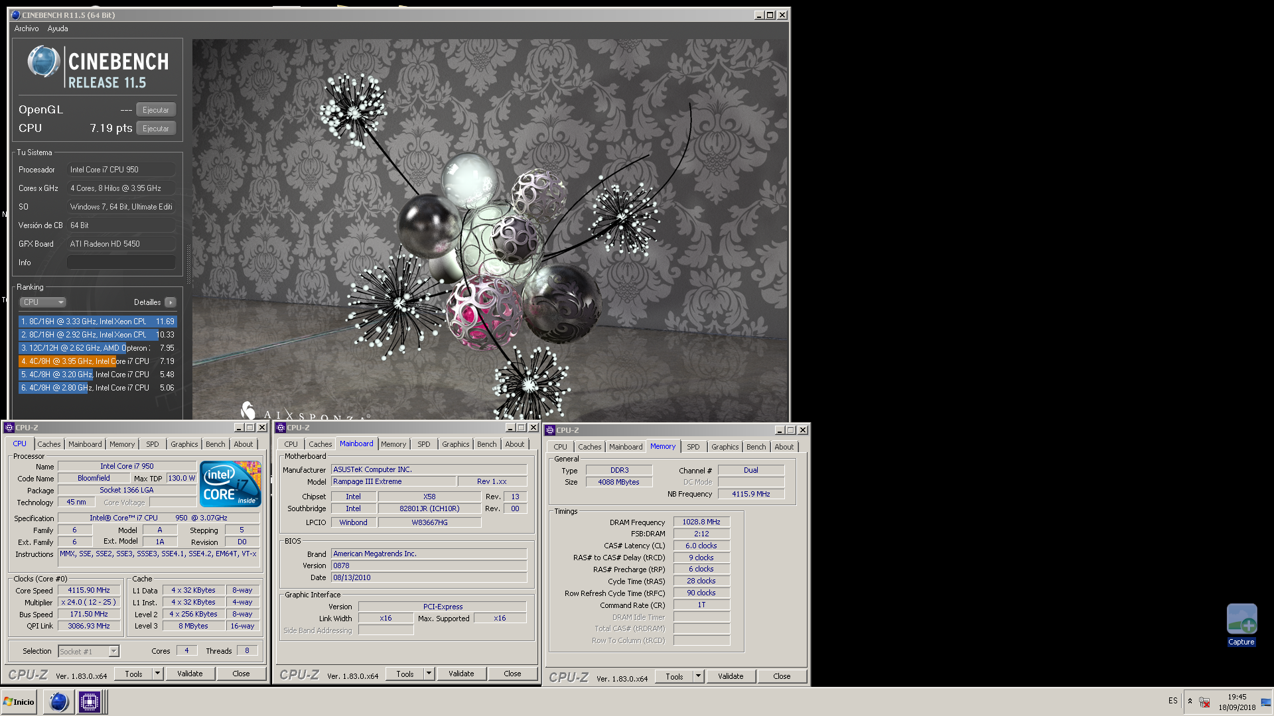Run the OpenGL test with Ejecutar
The height and width of the screenshot is (716, 1274).
(x=156, y=110)
